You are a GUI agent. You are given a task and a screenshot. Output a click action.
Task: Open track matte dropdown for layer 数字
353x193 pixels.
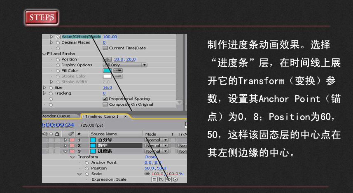[x=182, y=146]
